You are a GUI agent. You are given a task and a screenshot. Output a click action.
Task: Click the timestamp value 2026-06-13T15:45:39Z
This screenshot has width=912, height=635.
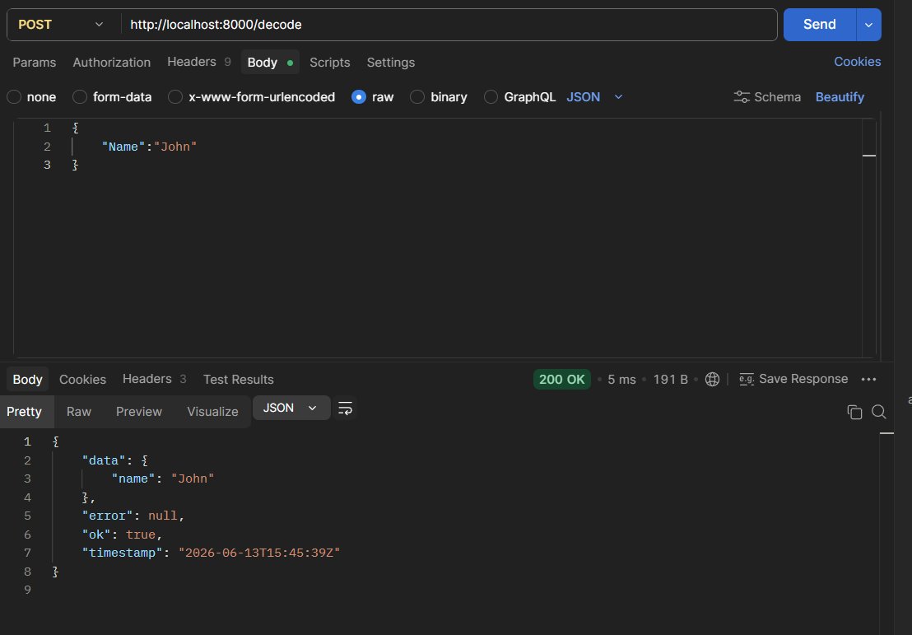[258, 553]
